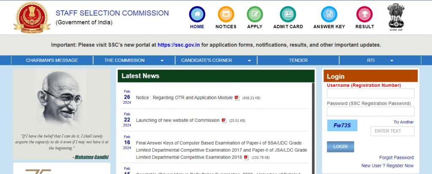The image size is (432, 174).
Task: Click the Forgot Password link
Action: click(396, 158)
